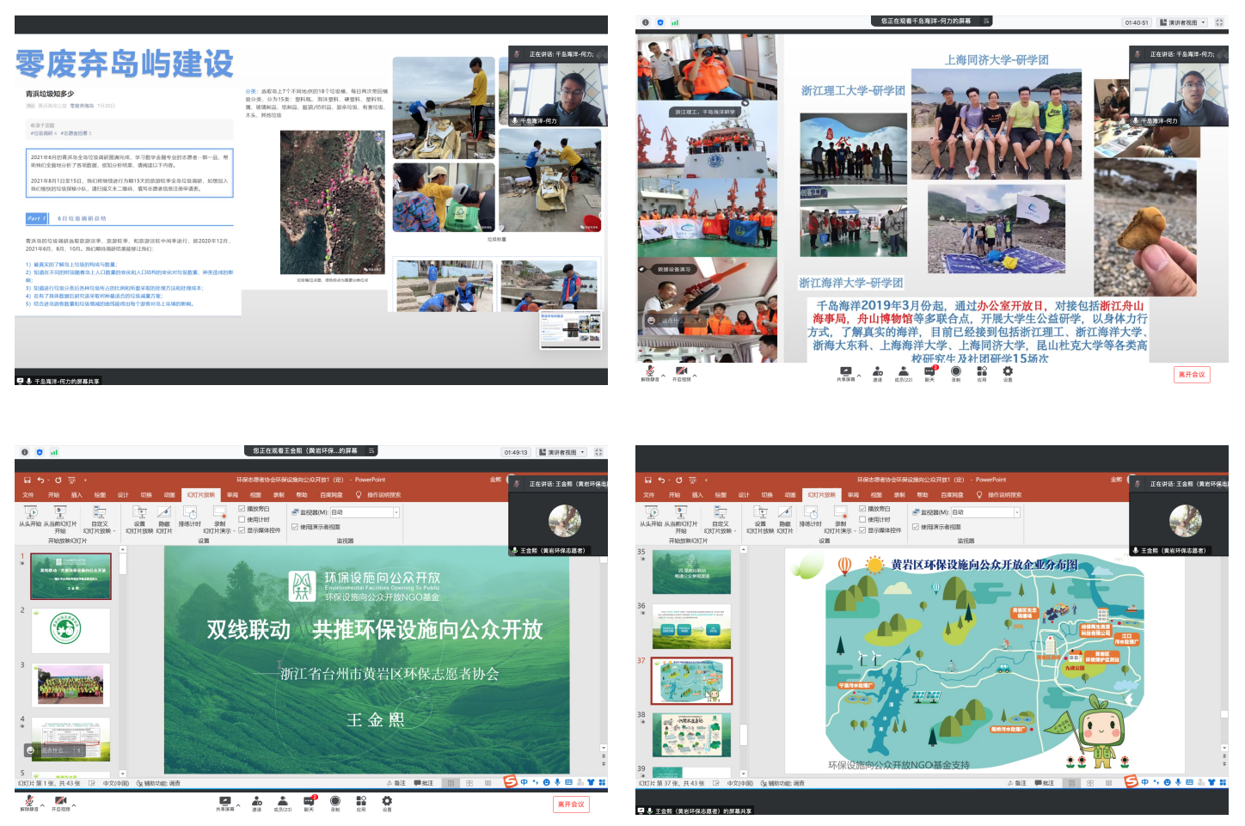Expand arrow beside 开启视频 in the 01:49:13 window

tap(74, 805)
